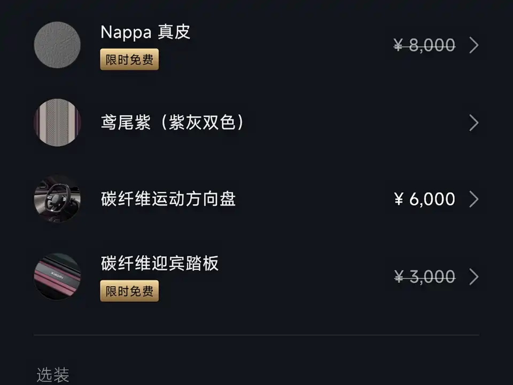Viewport: 513px width, 385px height.
Task: Click the 鸢尾紫(紫灰双色) label
Action: coord(173,123)
